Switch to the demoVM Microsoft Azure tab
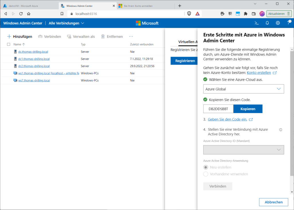This screenshot has width=294, height=210. pyautogui.click(x=30, y=6)
